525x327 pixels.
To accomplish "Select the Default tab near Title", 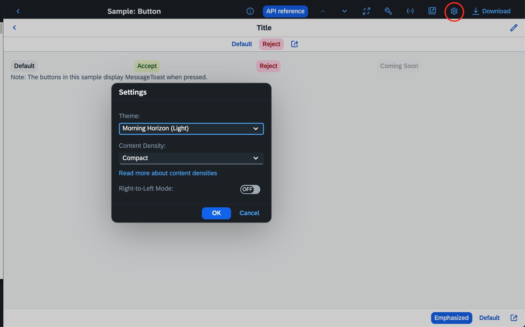I will click(242, 44).
